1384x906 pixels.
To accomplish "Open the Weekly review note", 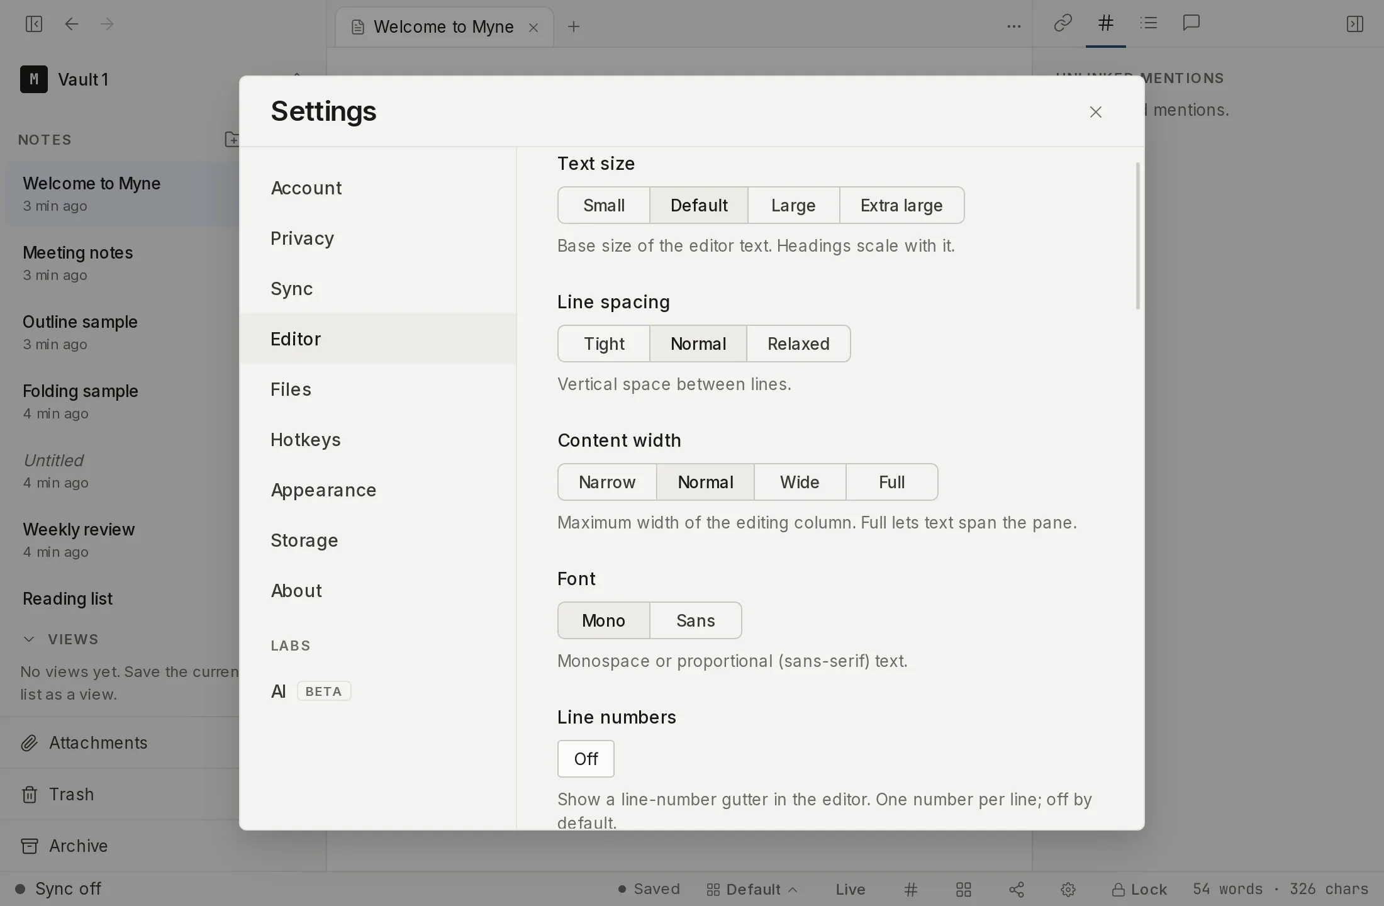I will (x=123, y=540).
